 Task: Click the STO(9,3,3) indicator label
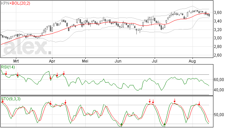(x=11, y=99)
